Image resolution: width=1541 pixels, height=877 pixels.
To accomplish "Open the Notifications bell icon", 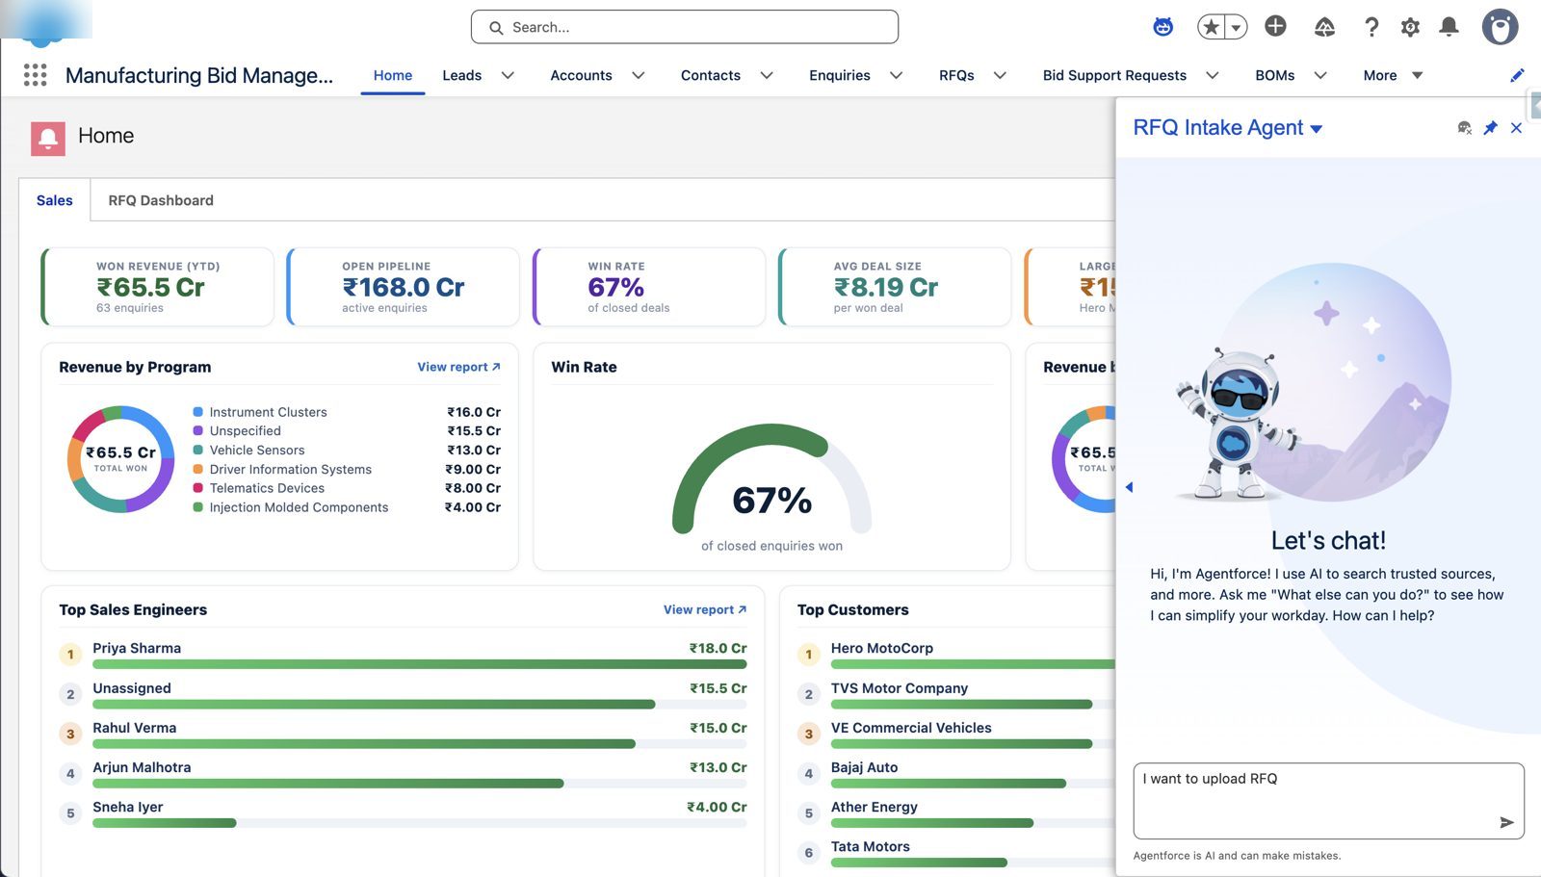I will click(x=1449, y=27).
